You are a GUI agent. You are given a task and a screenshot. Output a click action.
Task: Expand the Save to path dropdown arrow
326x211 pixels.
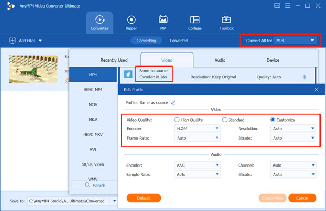click(x=114, y=201)
